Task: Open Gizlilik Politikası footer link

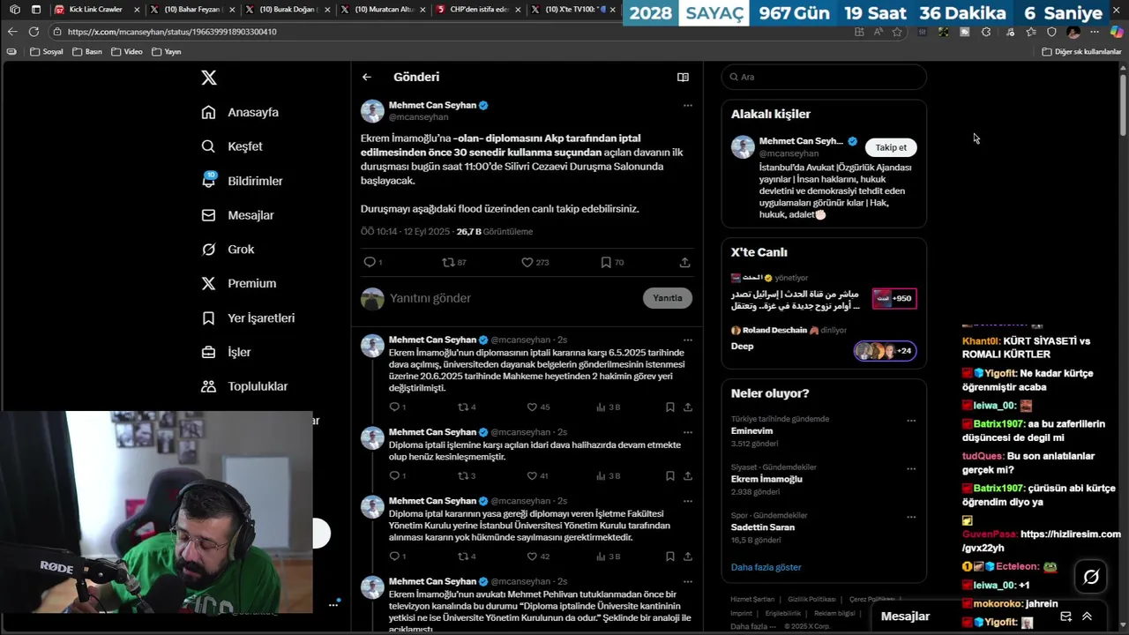Action: [x=811, y=599]
